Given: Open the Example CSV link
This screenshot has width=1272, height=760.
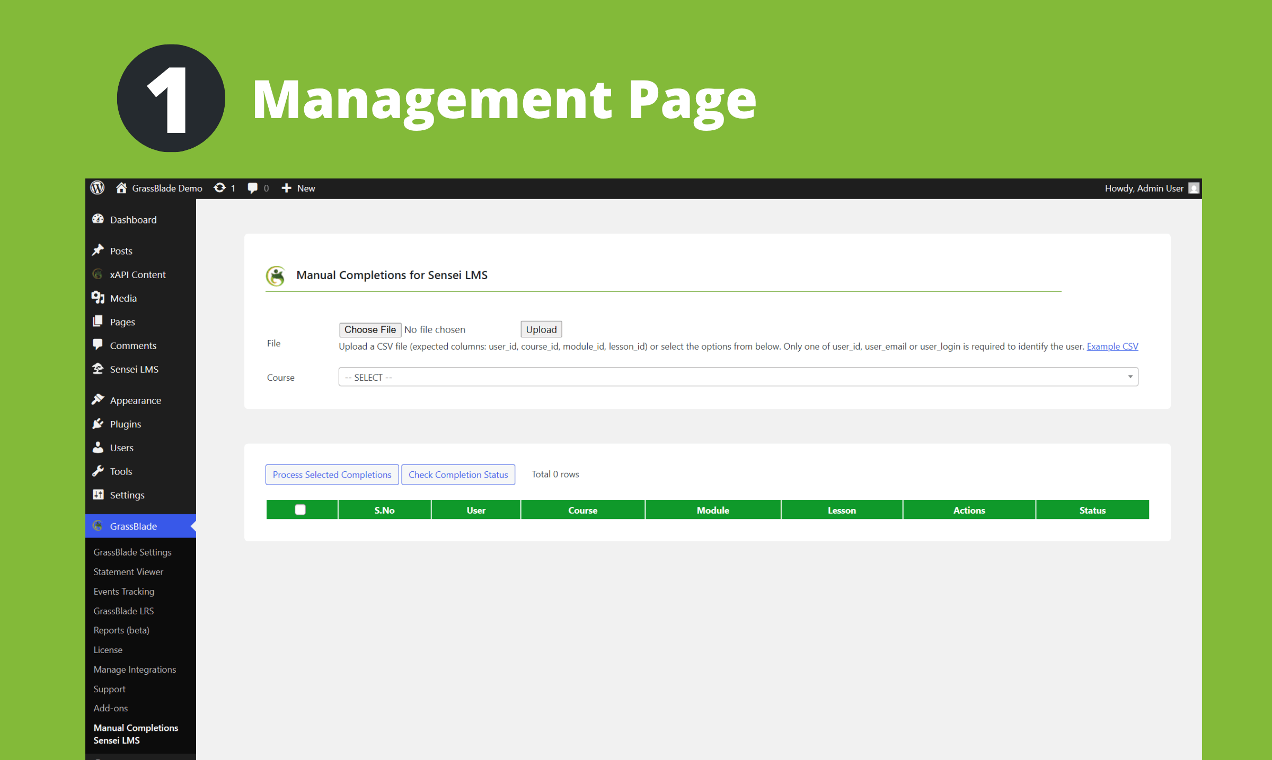Looking at the screenshot, I should [x=1112, y=346].
